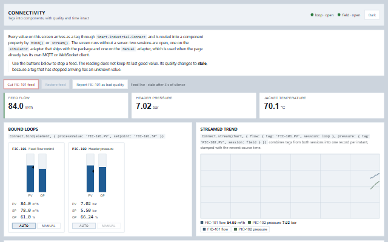Click the Feed live stale status text
This screenshot has width=388, height=242.
[158, 85]
